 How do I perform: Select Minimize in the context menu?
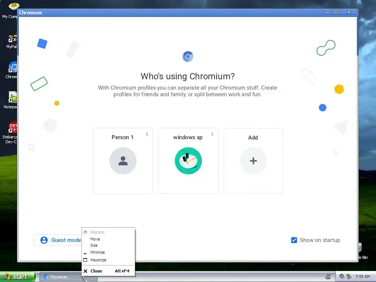click(108, 252)
